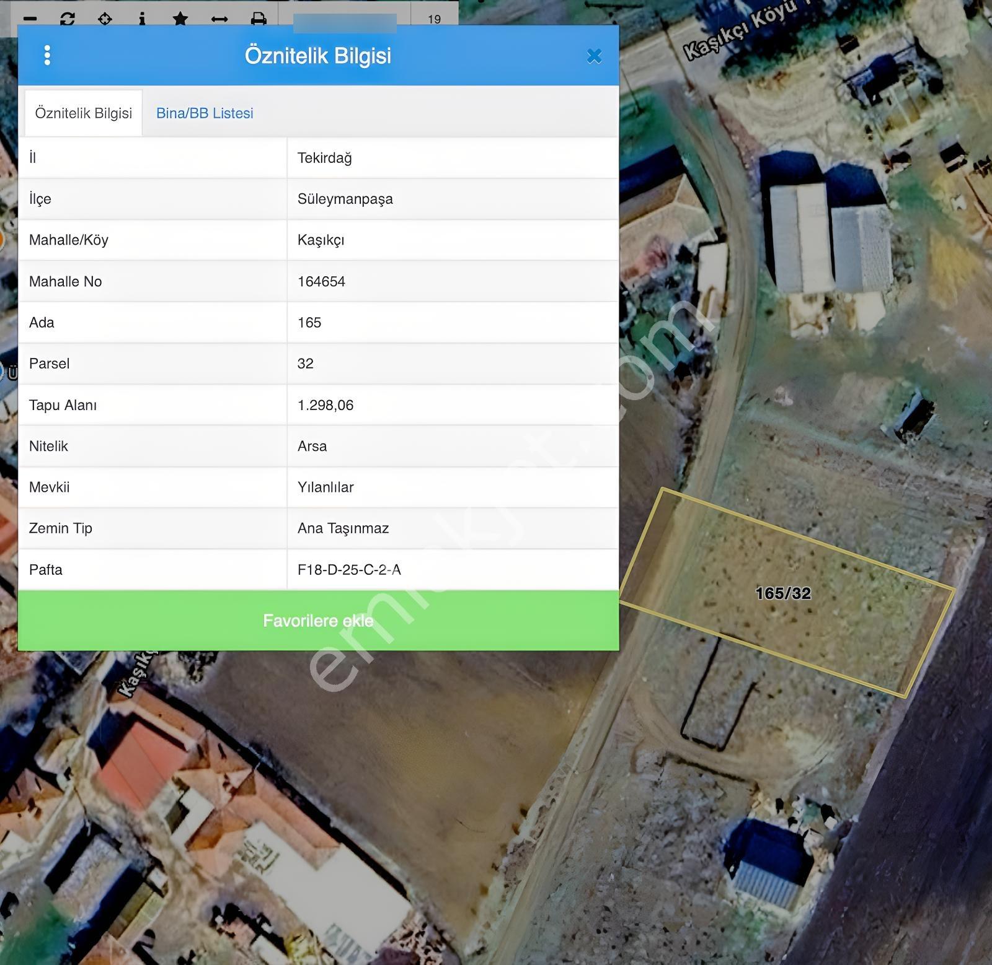Click the zoom out minus icon
992x965 pixels.
29,19
